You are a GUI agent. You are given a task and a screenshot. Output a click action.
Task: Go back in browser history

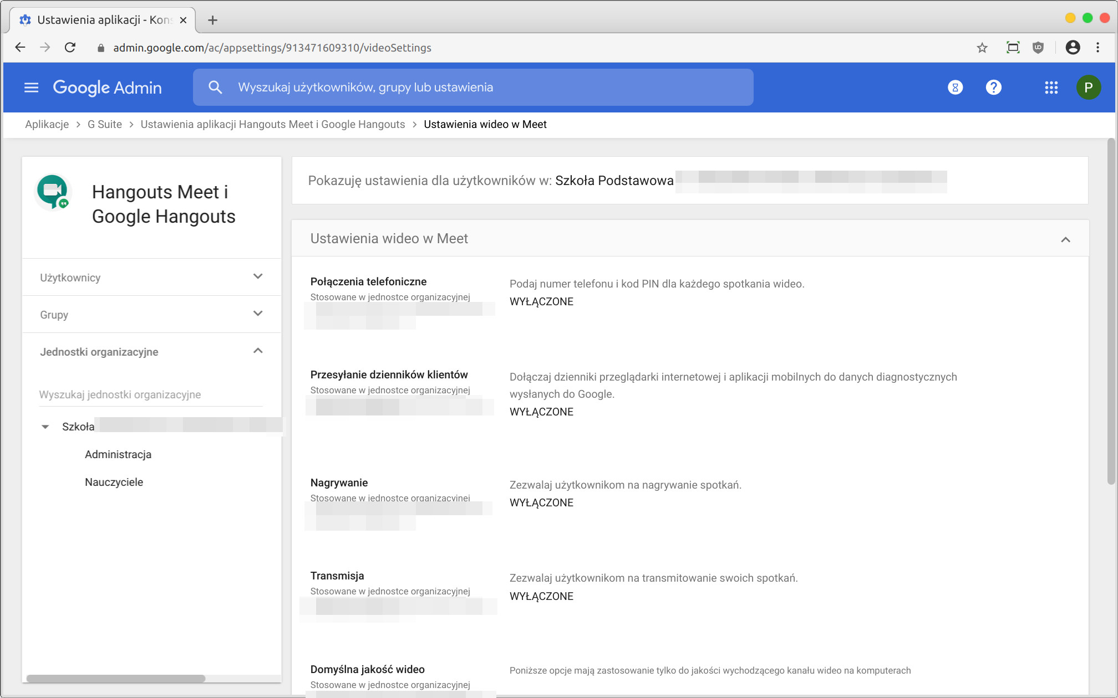coord(21,48)
